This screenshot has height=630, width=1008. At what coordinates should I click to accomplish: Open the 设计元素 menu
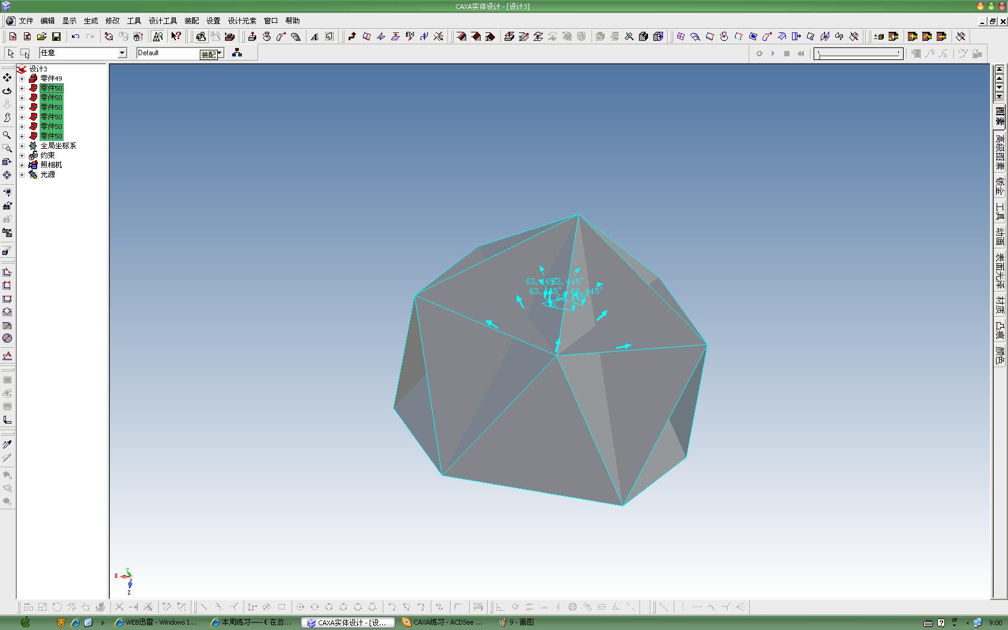pyautogui.click(x=242, y=21)
